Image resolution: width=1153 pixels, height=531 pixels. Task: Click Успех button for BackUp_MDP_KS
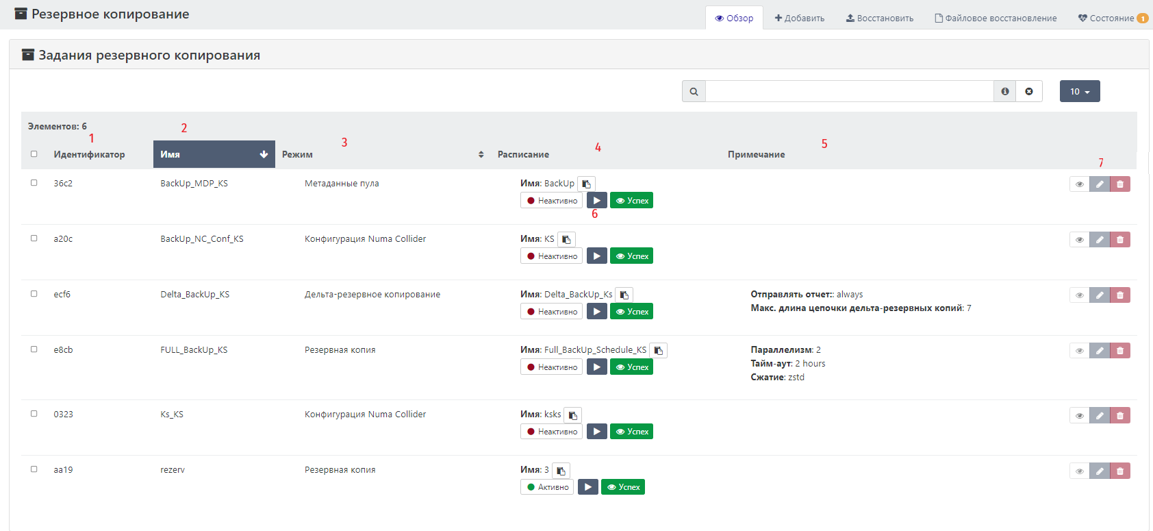pyautogui.click(x=631, y=201)
